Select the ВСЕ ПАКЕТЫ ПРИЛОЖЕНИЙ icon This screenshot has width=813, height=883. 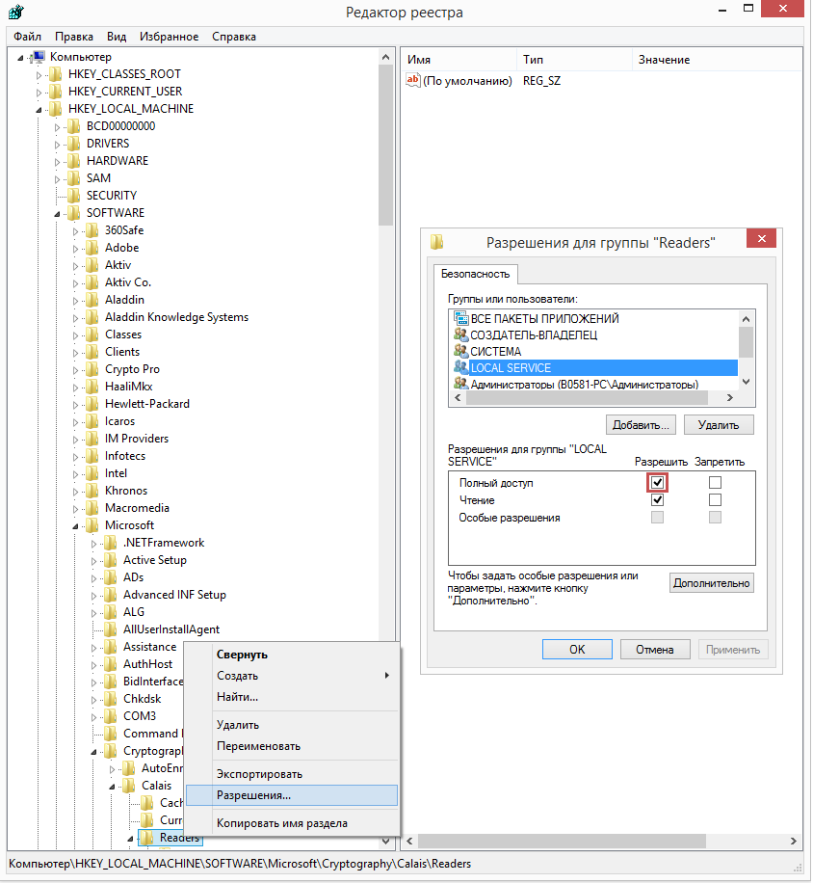point(460,318)
